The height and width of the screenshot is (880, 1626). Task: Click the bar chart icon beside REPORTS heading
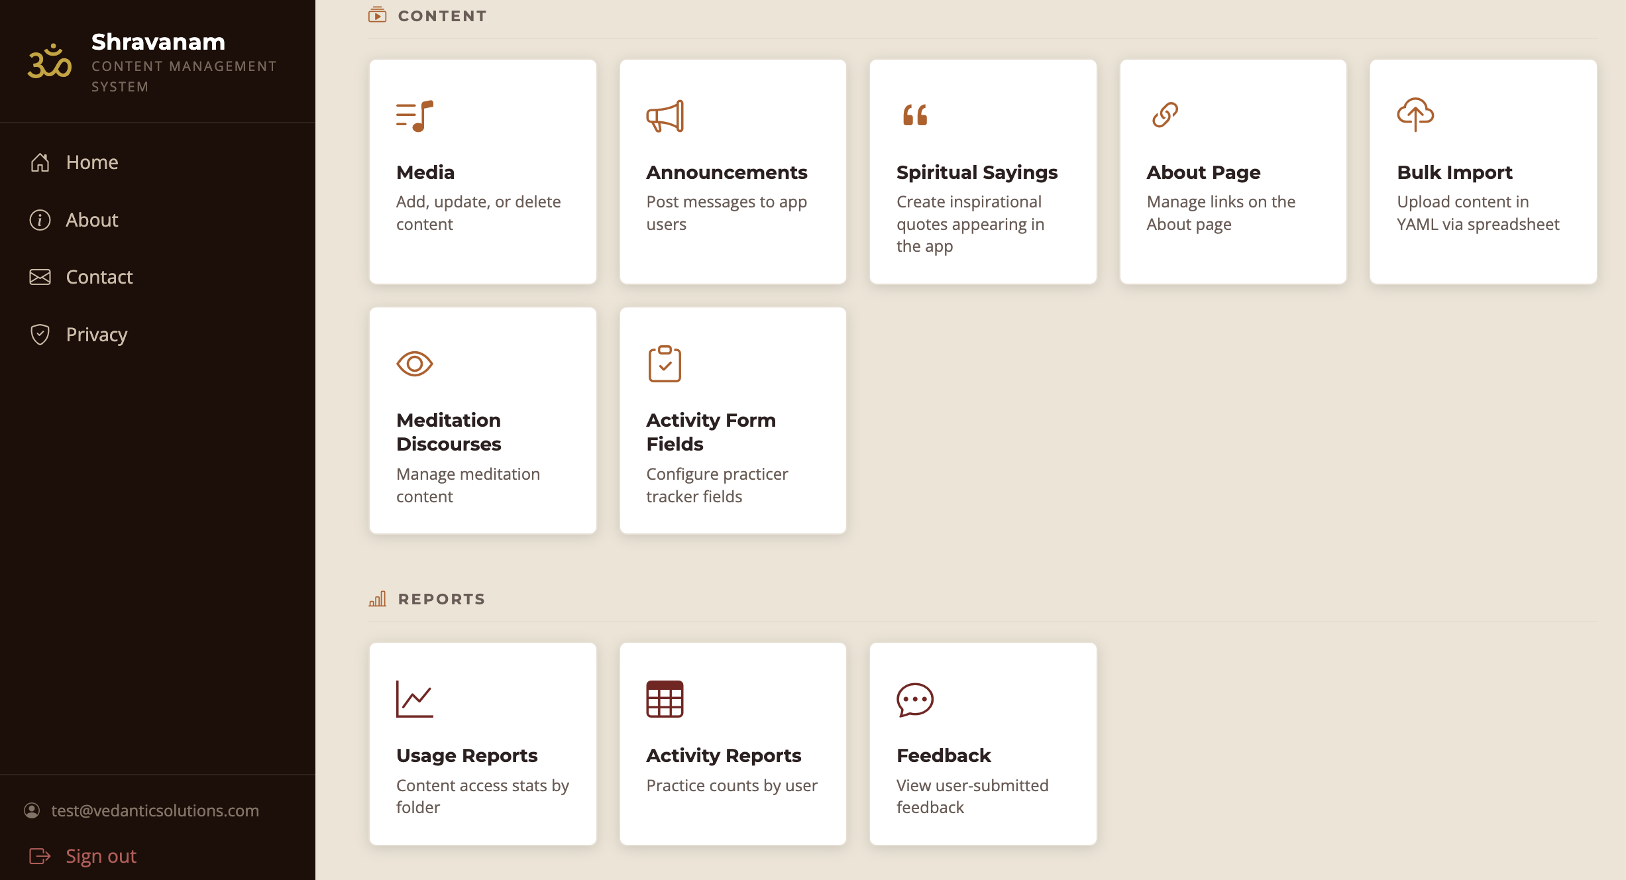coord(377,598)
